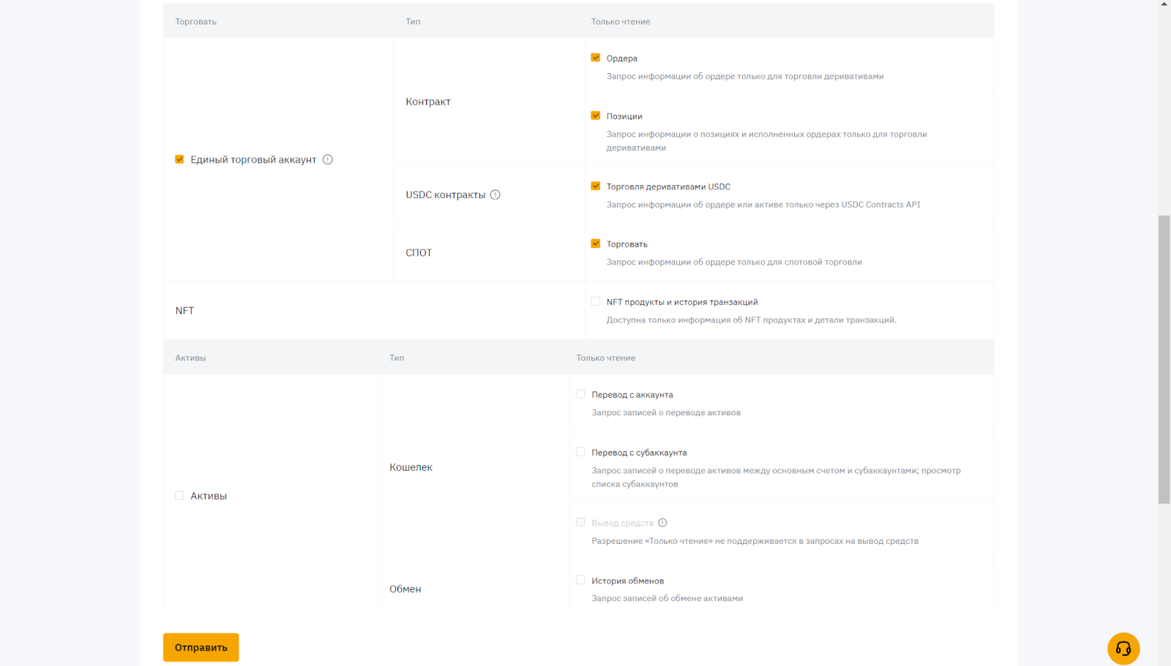Click the NFT row label
Image resolution: width=1171 pixels, height=666 pixels.
[x=184, y=311]
